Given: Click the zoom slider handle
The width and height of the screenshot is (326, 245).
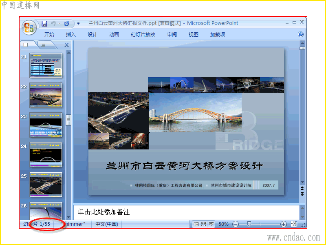Looking at the screenshot, I should click(x=249, y=224).
